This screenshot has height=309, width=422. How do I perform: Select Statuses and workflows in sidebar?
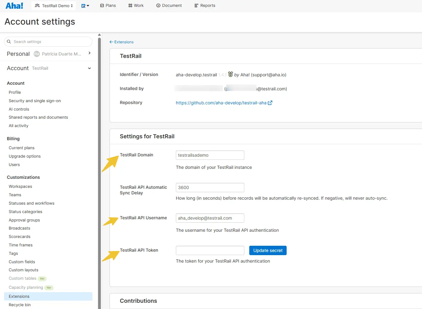point(31,203)
